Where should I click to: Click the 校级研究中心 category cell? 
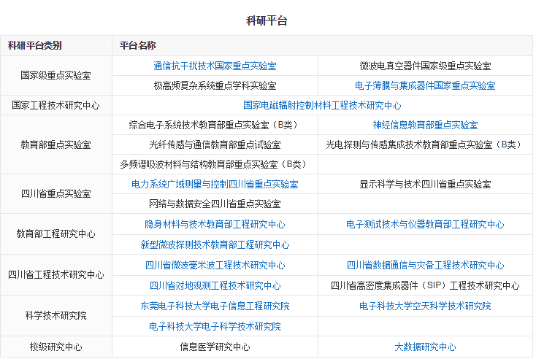[x=56, y=347]
